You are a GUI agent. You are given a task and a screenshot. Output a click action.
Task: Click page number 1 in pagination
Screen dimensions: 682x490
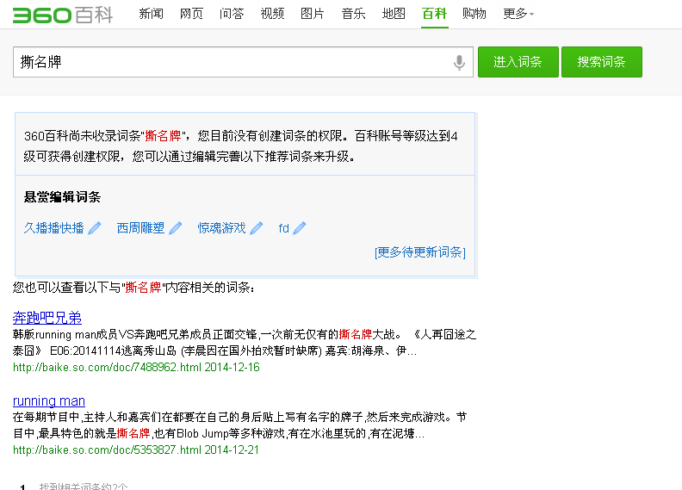tap(22, 487)
